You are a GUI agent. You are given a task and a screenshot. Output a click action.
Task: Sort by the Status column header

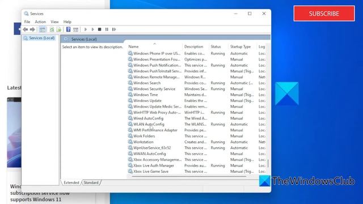coord(216,46)
